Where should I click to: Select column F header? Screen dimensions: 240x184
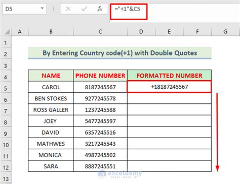pos(197,31)
